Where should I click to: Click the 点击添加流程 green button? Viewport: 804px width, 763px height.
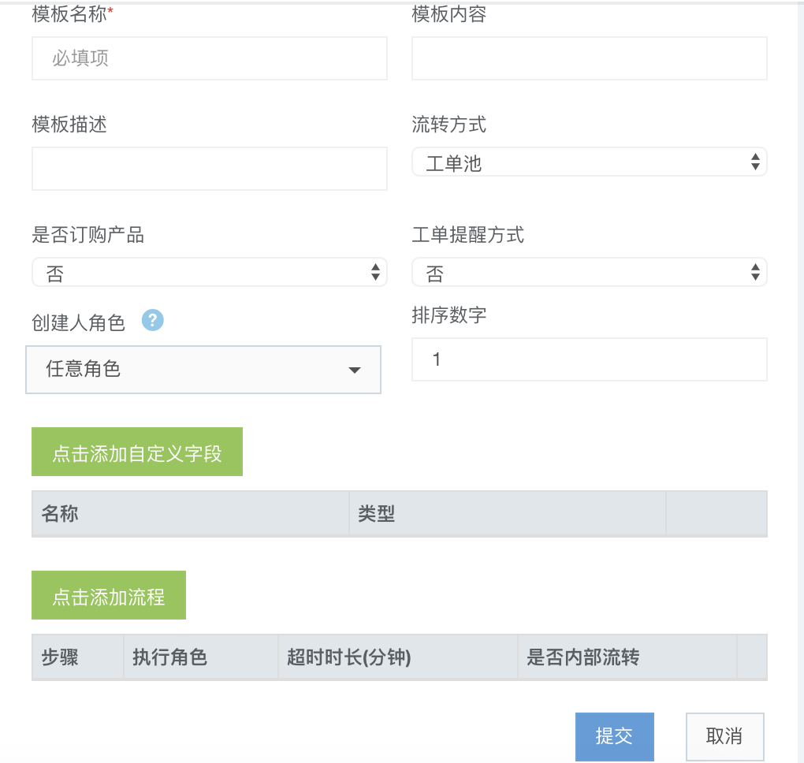click(x=109, y=596)
